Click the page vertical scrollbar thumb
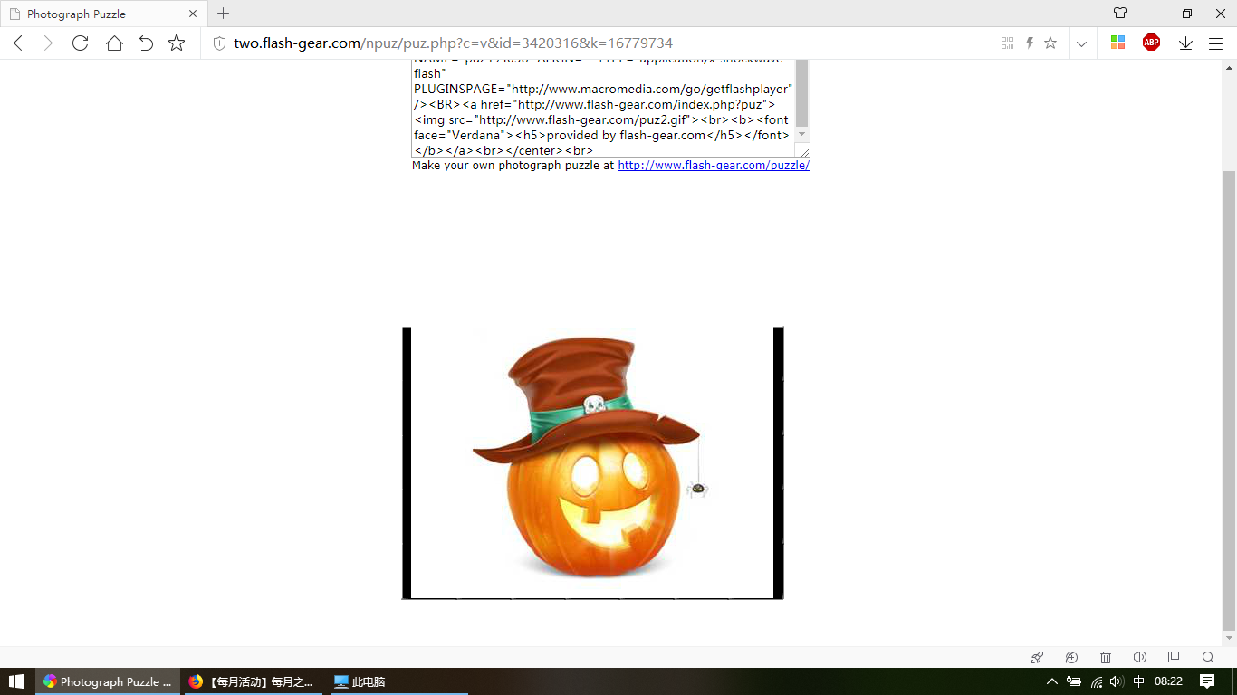This screenshot has height=695, width=1237. pyautogui.click(x=1229, y=400)
